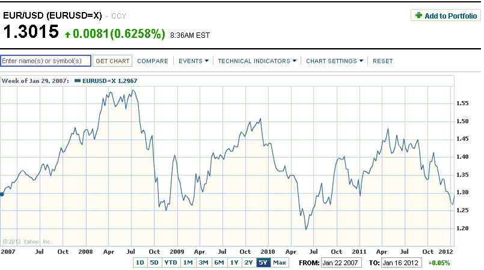Click the 2012 x-axis label
The width and height of the screenshot is (484, 270).
tap(446, 252)
